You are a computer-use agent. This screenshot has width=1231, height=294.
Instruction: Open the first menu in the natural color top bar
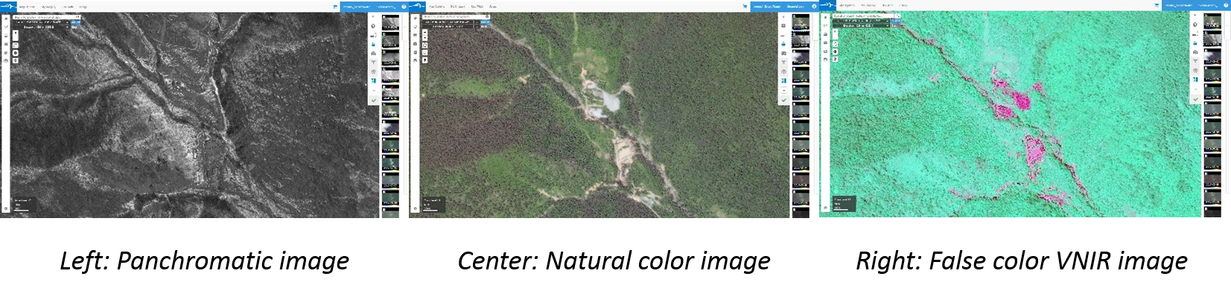(437, 7)
